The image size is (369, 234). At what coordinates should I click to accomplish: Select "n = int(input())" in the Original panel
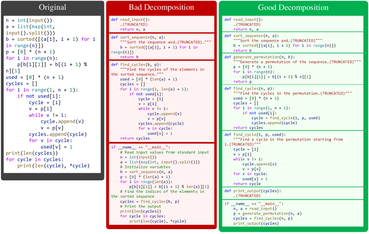point(29,20)
